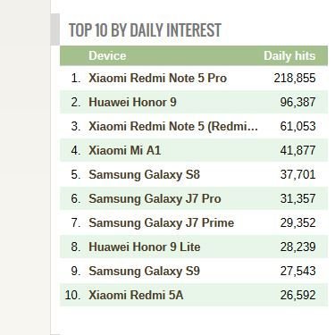Select truncated Xiaomi Redmi Note 5 (Redmi... entry
The height and width of the screenshot is (335, 335).
pyautogui.click(x=173, y=126)
